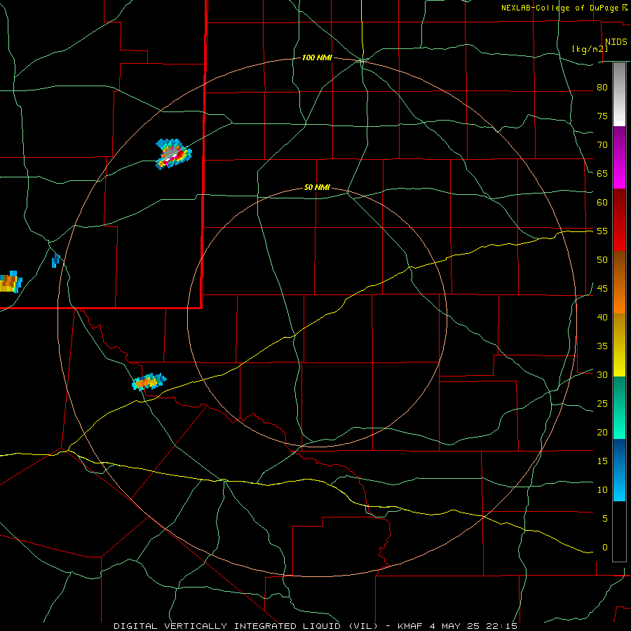Click the intense storm cell with white-magenta core
Screen dimensions: 631x631
pos(173,154)
